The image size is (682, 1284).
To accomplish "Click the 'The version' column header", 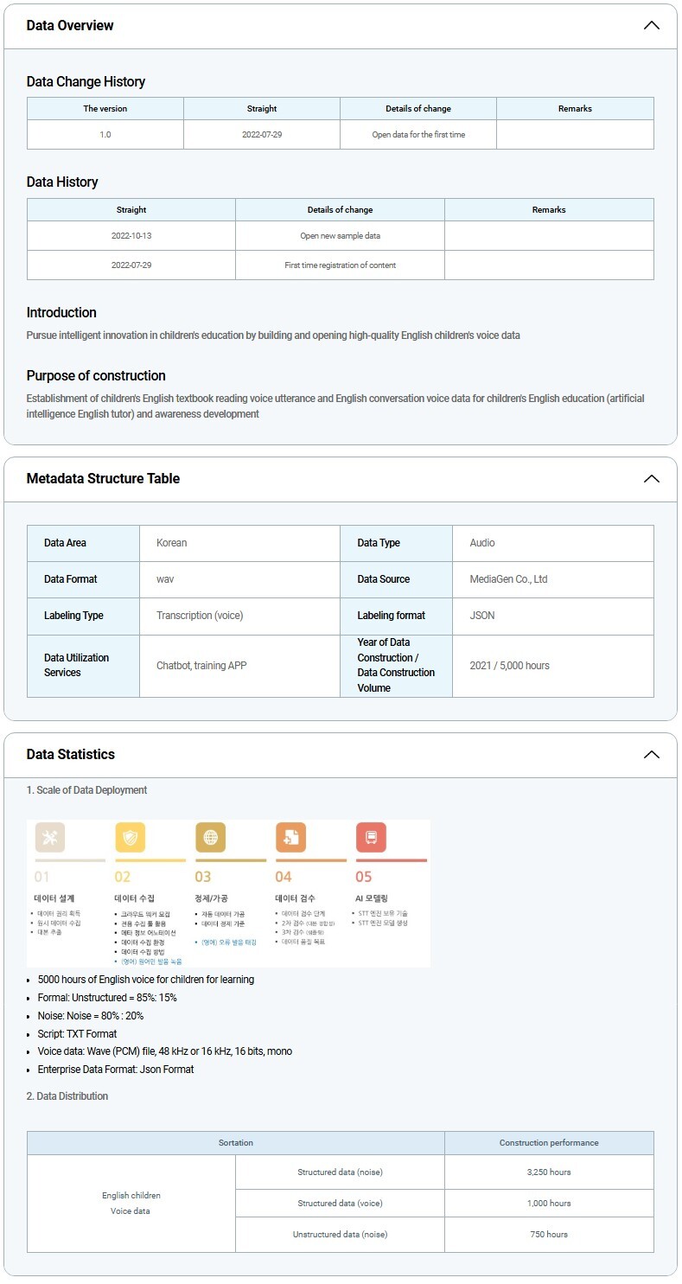I will tap(105, 109).
